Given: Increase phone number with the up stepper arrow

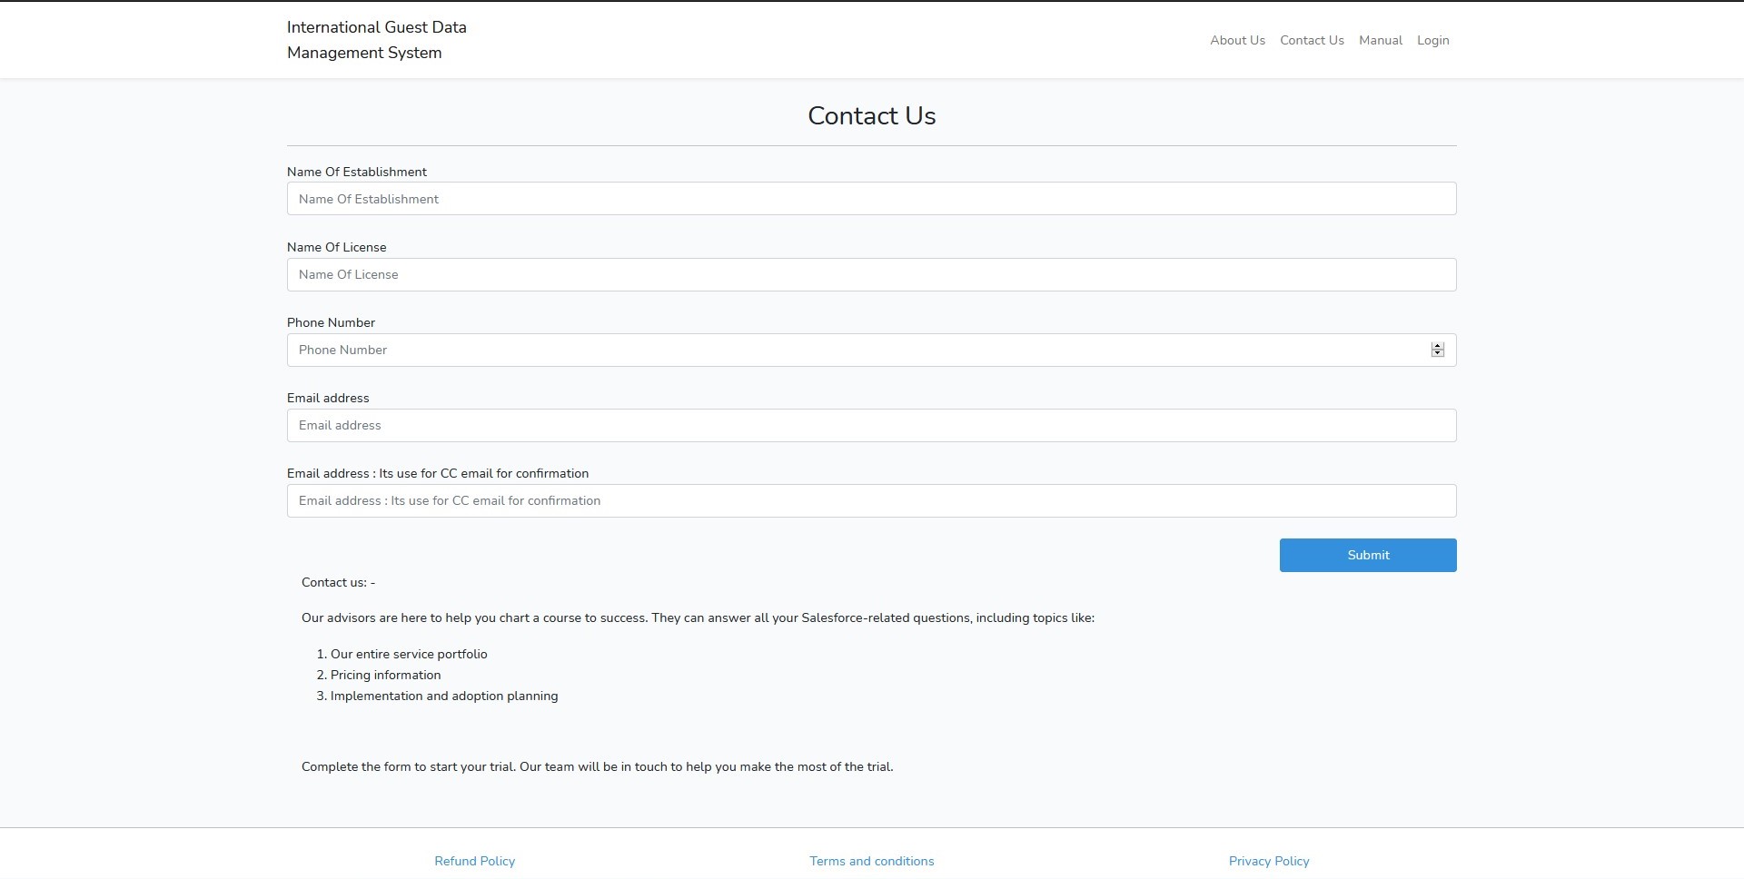Looking at the screenshot, I should pyautogui.click(x=1437, y=346).
